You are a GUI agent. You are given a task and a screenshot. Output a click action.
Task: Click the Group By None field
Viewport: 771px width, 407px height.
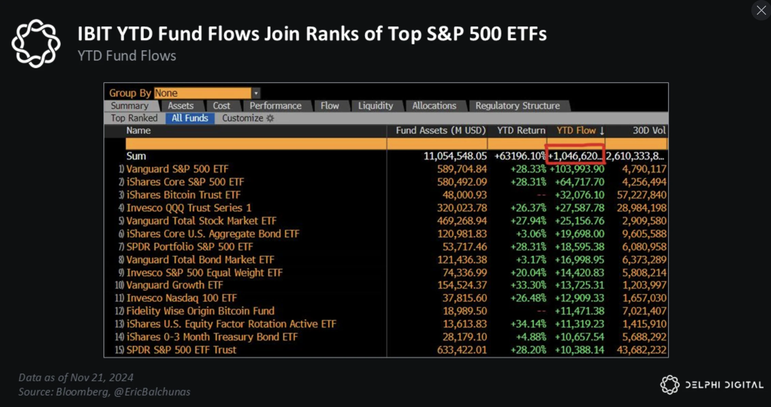pos(203,93)
